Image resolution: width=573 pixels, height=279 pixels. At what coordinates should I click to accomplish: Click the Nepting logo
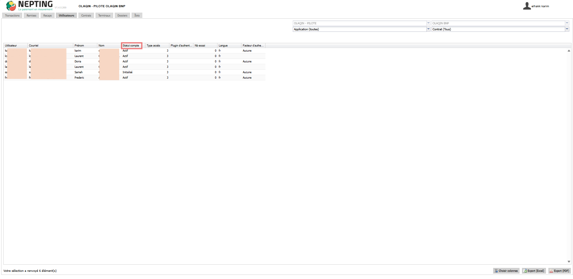[29, 6]
